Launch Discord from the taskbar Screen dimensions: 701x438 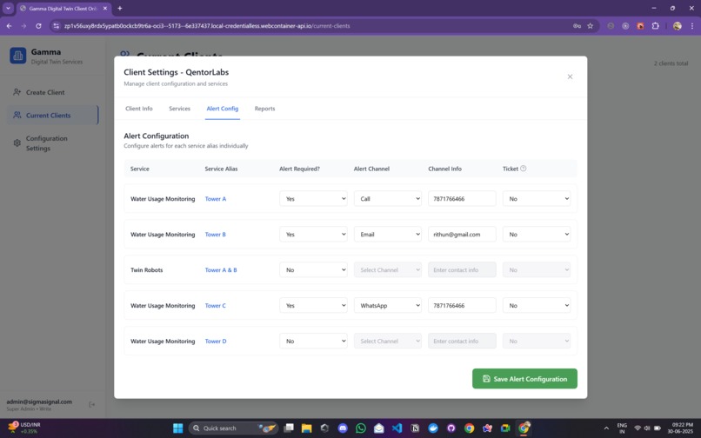[343, 428]
